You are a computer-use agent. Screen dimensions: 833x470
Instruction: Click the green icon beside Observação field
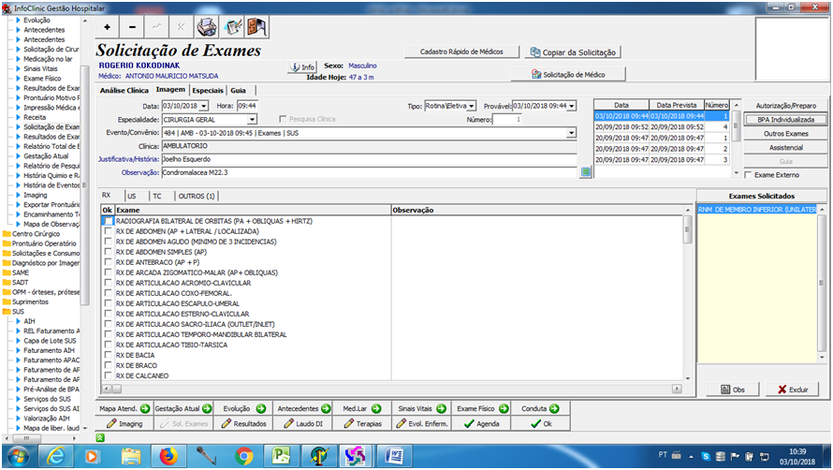coord(586,172)
